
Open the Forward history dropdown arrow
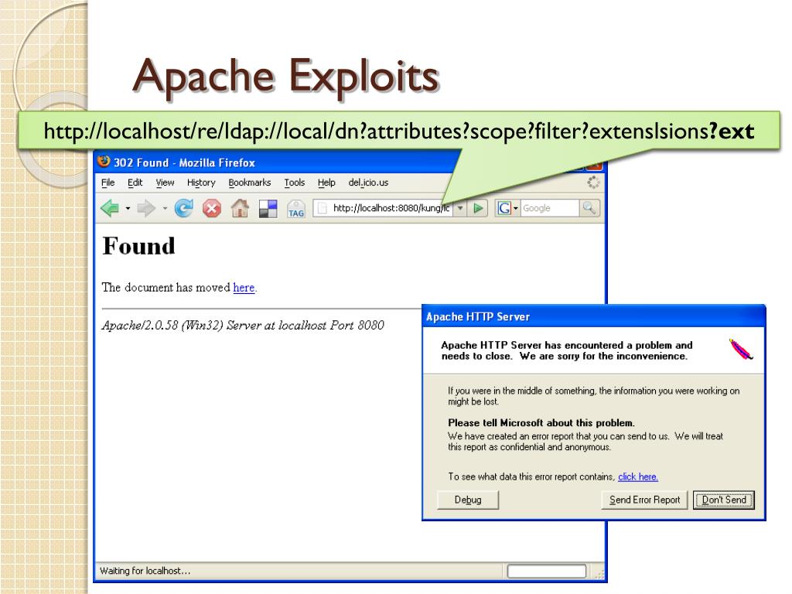click(165, 208)
